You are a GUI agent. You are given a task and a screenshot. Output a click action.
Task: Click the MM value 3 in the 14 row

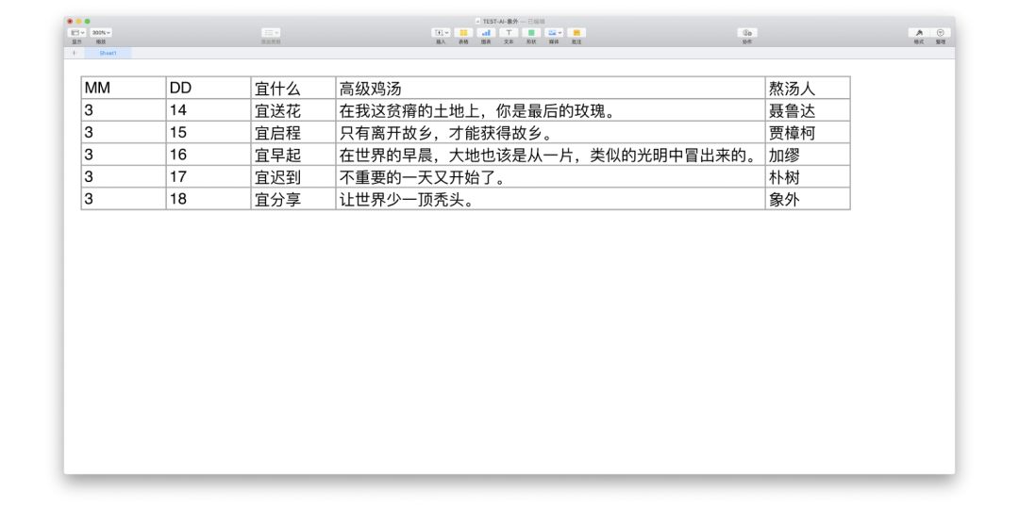click(124, 110)
